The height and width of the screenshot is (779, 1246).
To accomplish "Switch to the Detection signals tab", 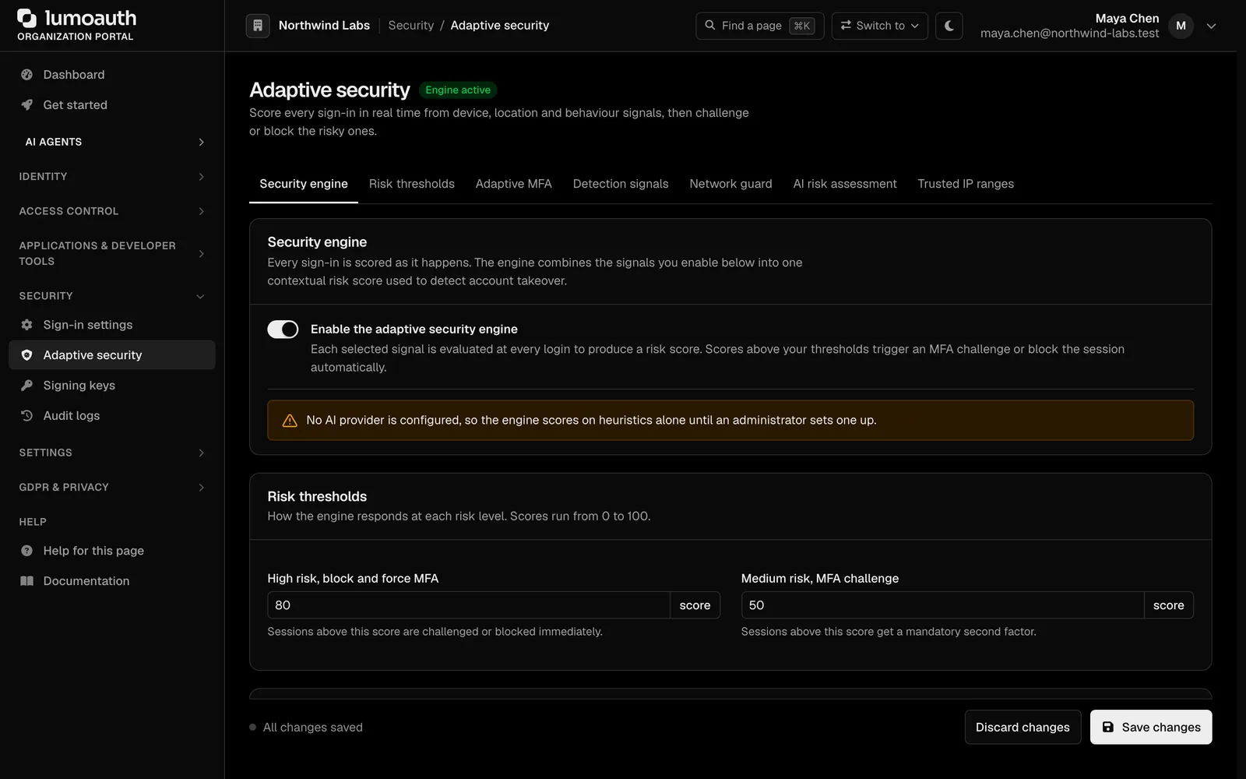I will pos(621,184).
